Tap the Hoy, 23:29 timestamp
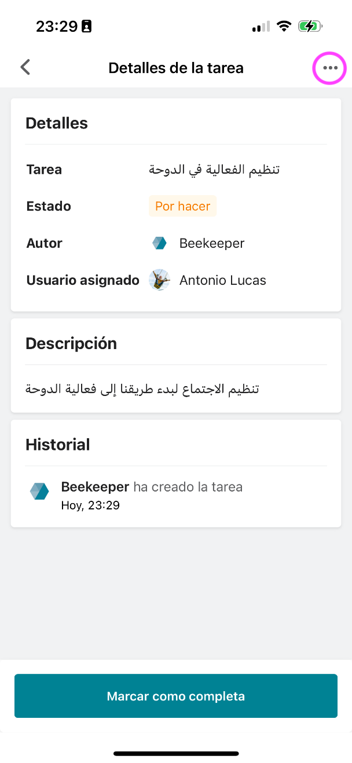Image resolution: width=352 pixels, height=763 pixels. click(x=90, y=505)
